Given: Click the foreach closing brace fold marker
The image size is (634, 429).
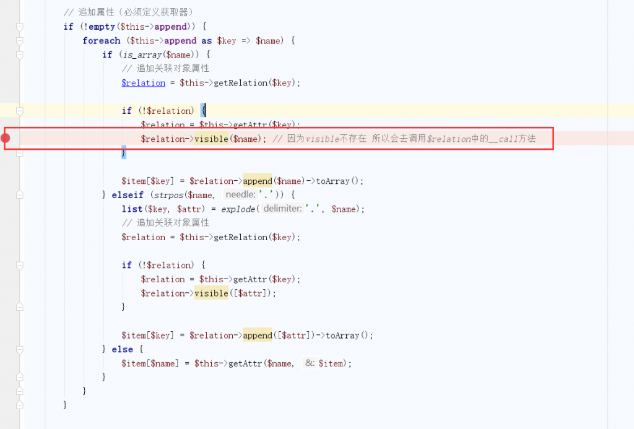Looking at the screenshot, I should pyautogui.click(x=19, y=391).
